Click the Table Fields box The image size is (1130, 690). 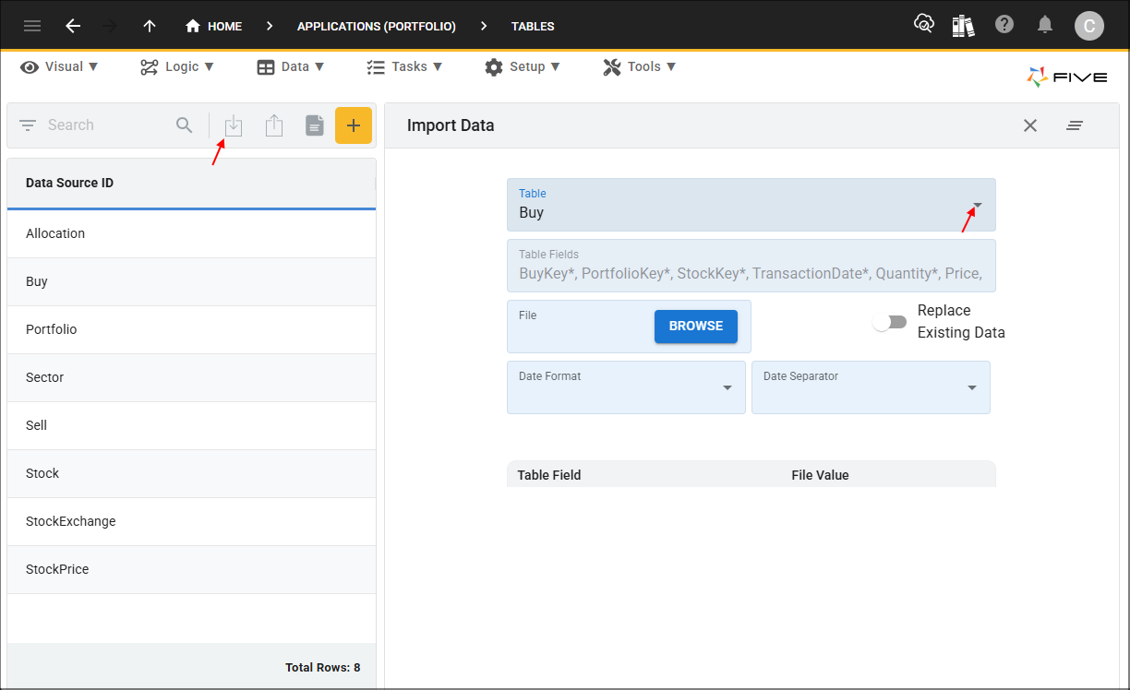point(751,266)
